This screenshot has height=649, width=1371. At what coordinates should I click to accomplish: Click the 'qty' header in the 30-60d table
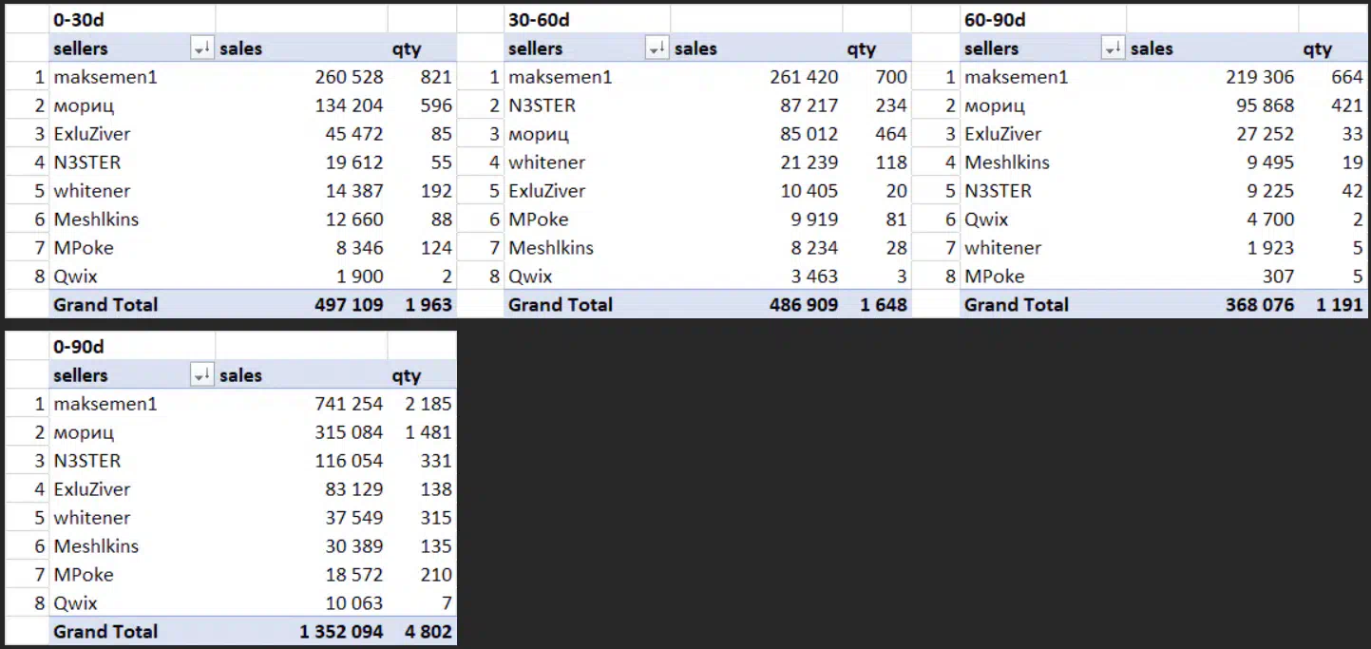coord(862,48)
